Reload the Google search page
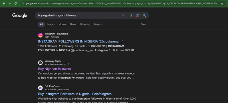The height and width of the screenshot is (103, 228). (16, 3)
